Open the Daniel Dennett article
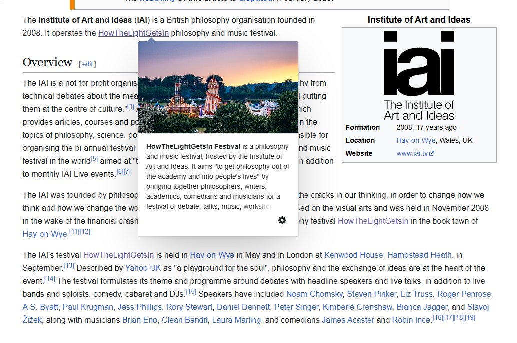The width and height of the screenshot is (517, 343). coord(243,307)
